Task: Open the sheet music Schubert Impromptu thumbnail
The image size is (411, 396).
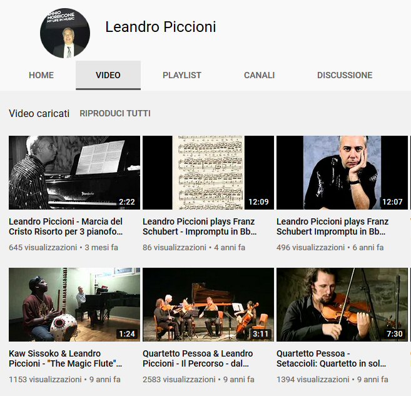Action: click(208, 173)
